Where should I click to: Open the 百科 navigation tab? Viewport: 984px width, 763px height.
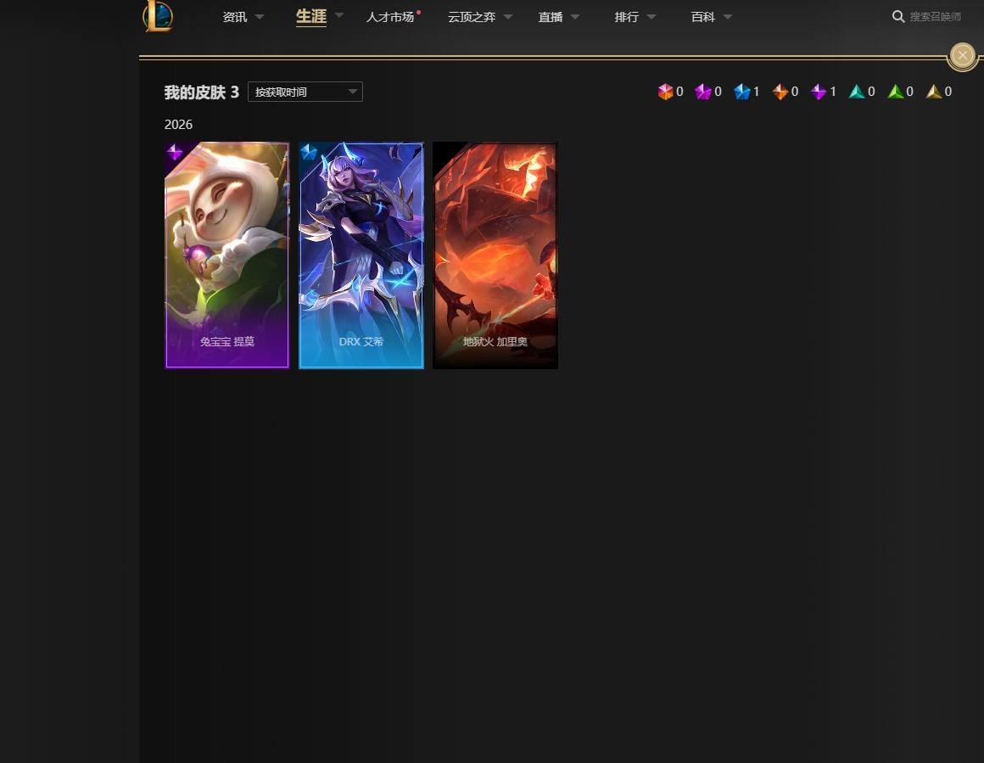pos(703,17)
